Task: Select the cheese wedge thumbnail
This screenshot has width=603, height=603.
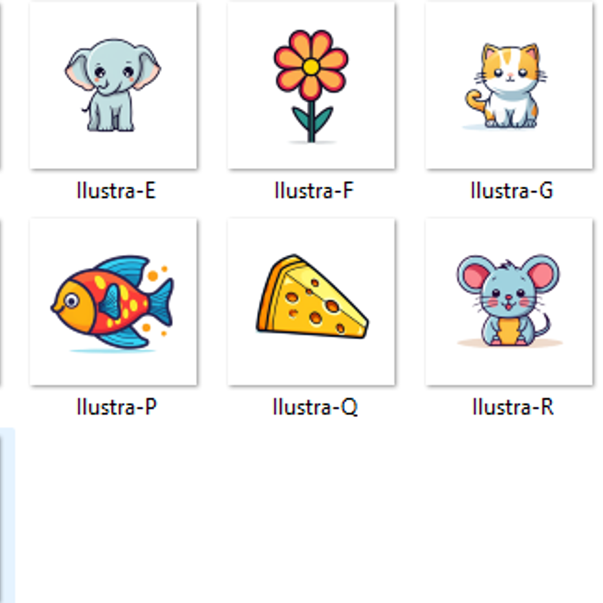Action: pos(311,302)
